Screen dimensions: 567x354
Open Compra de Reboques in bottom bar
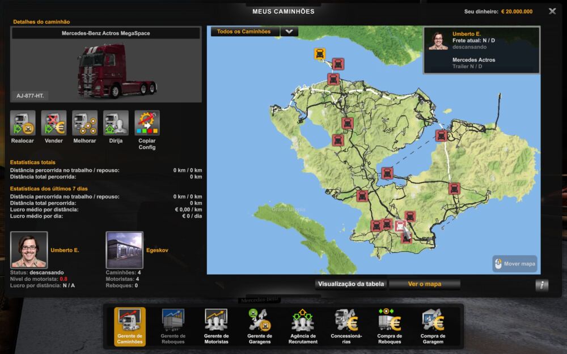coord(390,327)
